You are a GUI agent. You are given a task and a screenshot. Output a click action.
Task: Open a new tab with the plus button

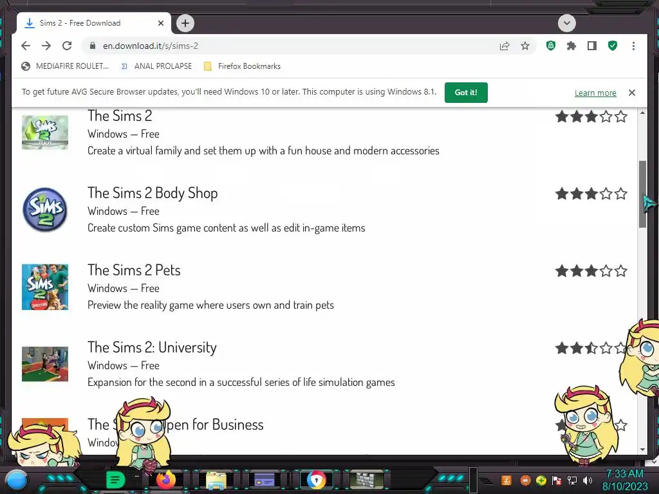[x=185, y=23]
